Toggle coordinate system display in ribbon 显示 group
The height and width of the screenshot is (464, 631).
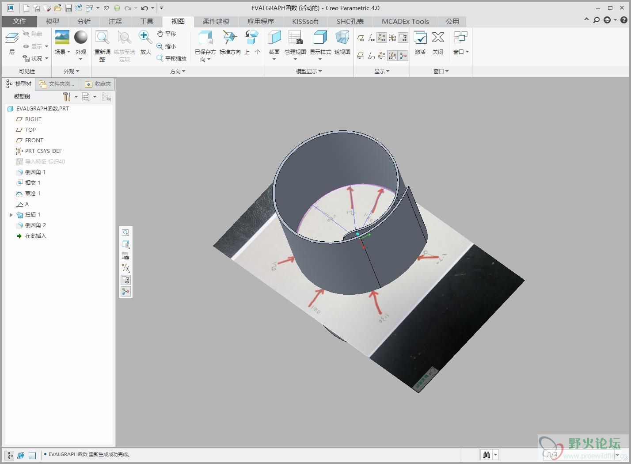coord(392,38)
